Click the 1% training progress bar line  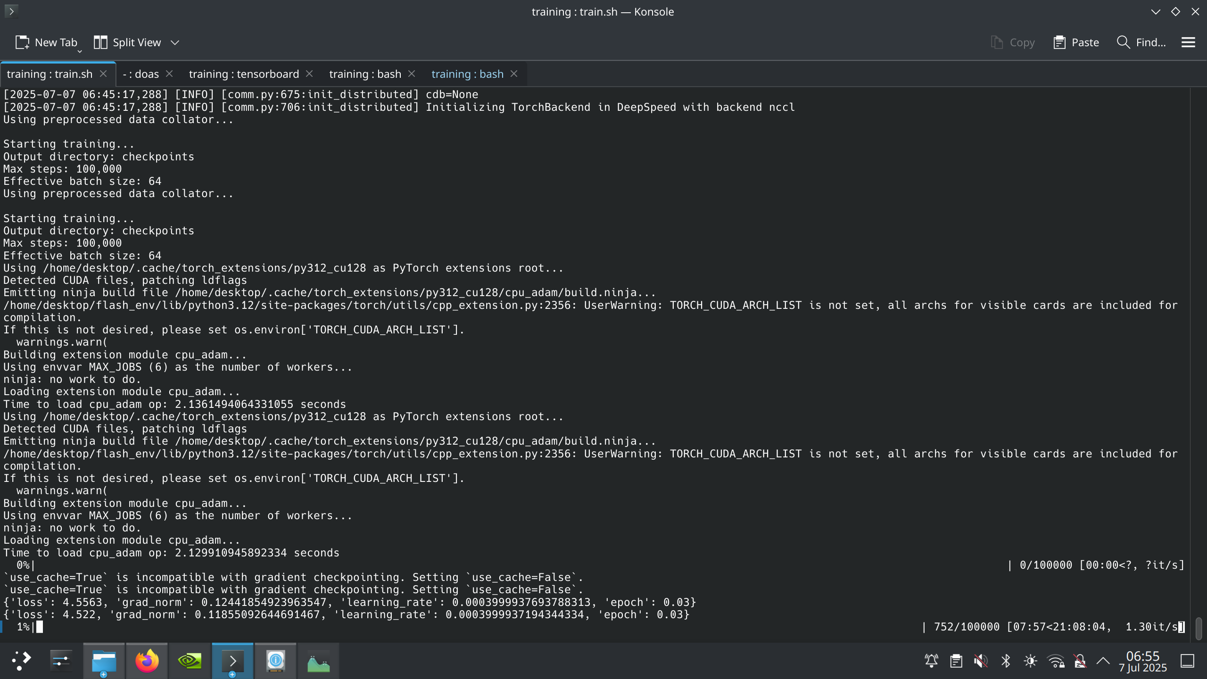coord(594,627)
